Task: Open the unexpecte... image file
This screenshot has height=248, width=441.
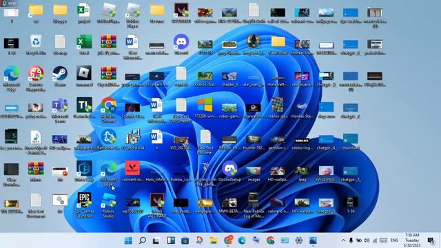Action: pos(181,205)
